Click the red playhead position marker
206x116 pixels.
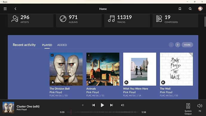coord(71,112)
